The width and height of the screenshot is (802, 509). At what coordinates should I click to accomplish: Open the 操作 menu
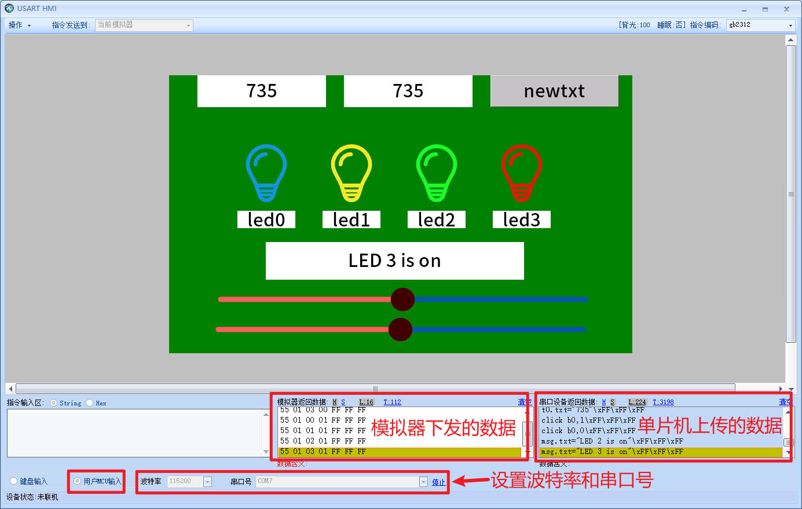(x=19, y=25)
